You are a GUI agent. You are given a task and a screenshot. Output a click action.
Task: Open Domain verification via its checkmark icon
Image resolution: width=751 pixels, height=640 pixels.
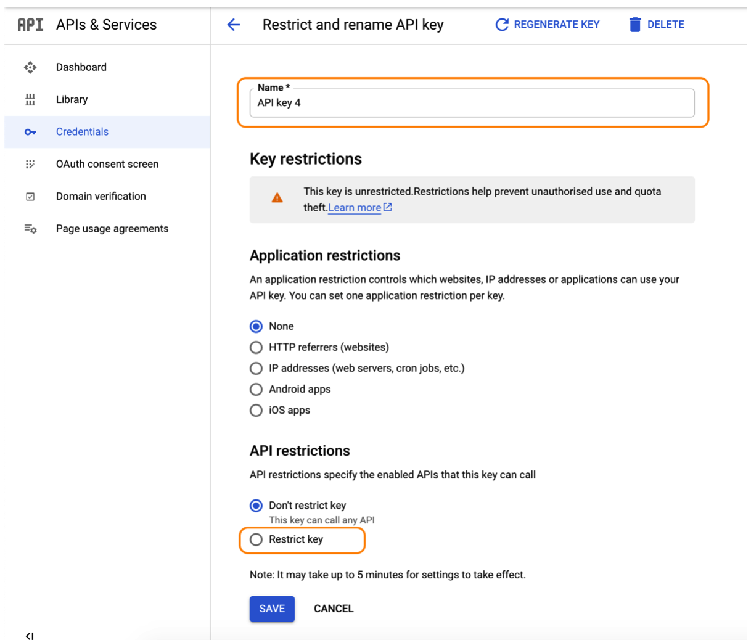point(30,196)
